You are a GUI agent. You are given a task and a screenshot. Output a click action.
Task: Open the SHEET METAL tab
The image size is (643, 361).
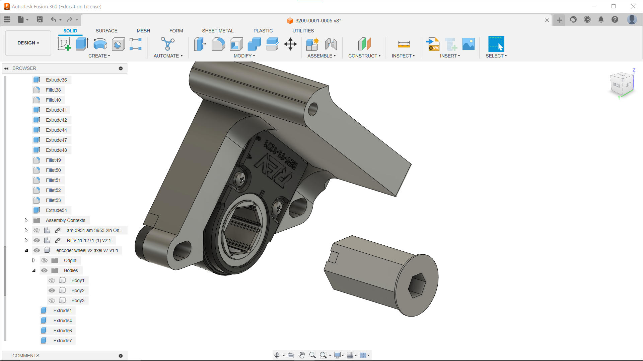(x=218, y=31)
